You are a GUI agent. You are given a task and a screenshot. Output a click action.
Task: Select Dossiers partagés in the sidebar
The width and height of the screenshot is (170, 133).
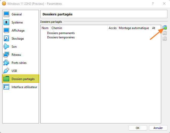pos(23,79)
